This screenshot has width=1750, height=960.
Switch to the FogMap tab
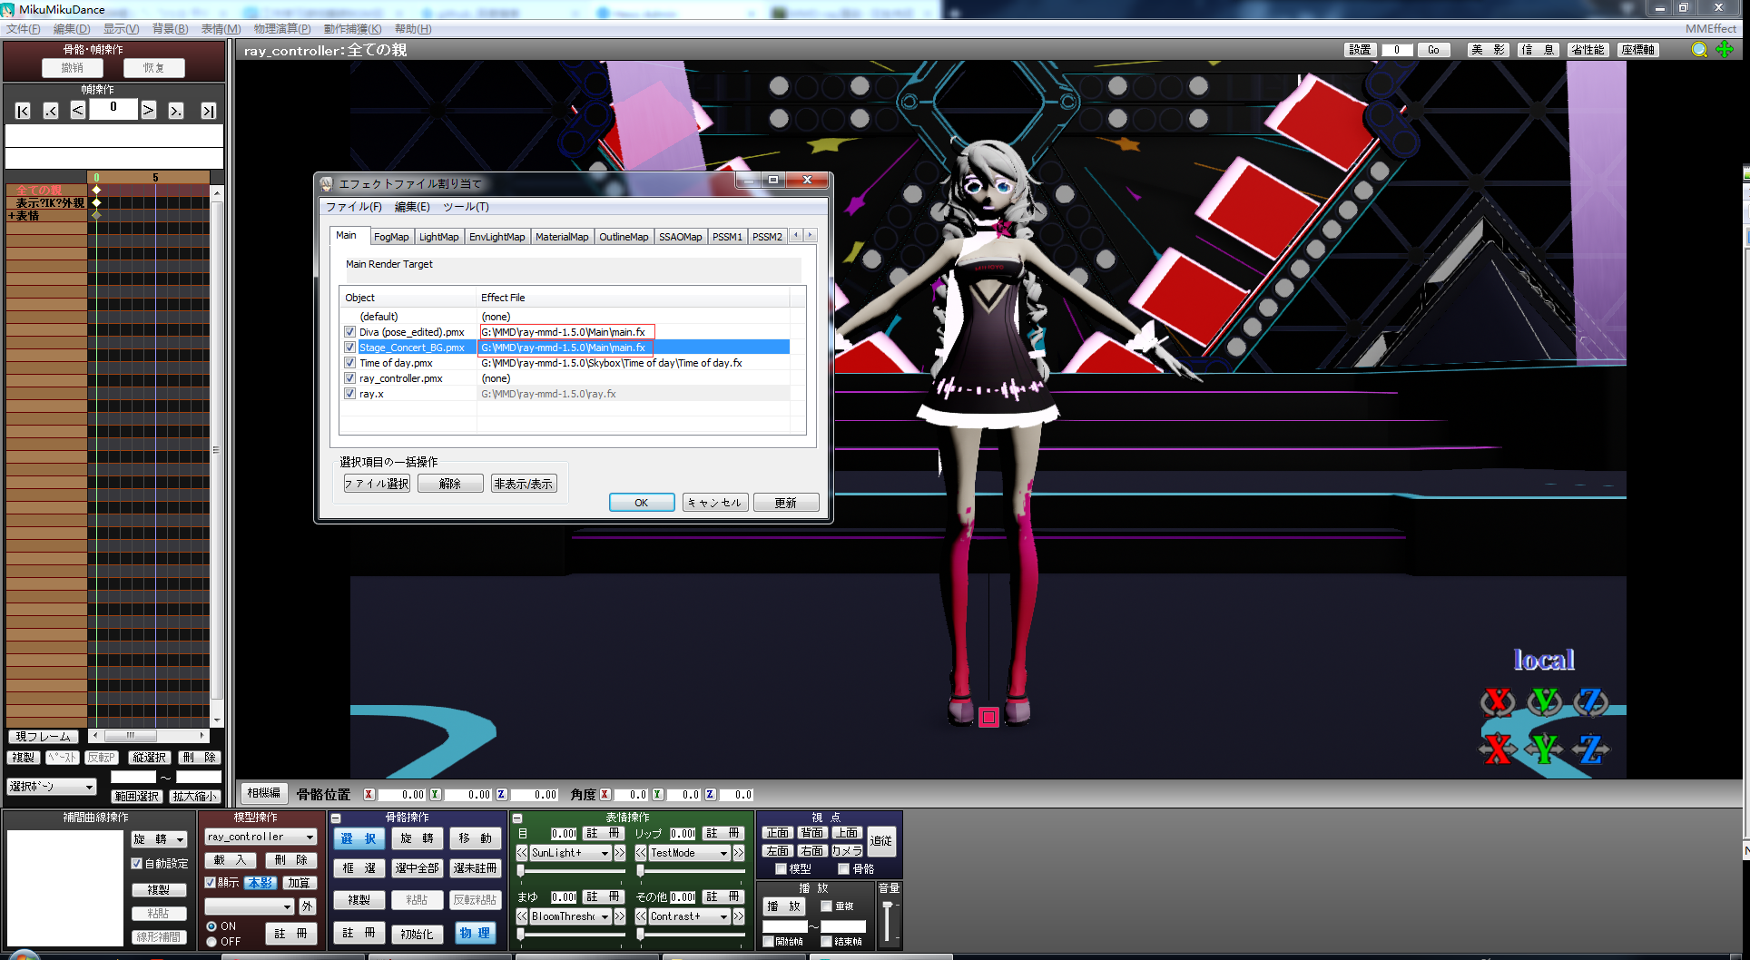[x=391, y=237]
